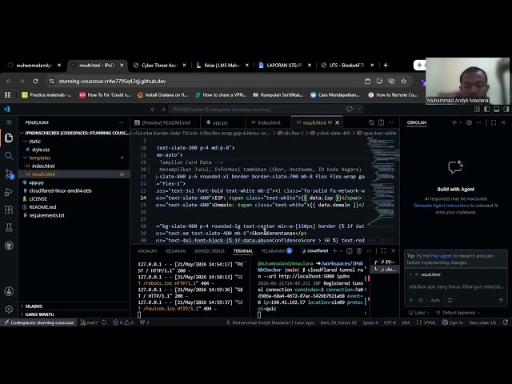This screenshot has width=512, height=384.
Task: Go back in browser history
Action: (9, 81)
